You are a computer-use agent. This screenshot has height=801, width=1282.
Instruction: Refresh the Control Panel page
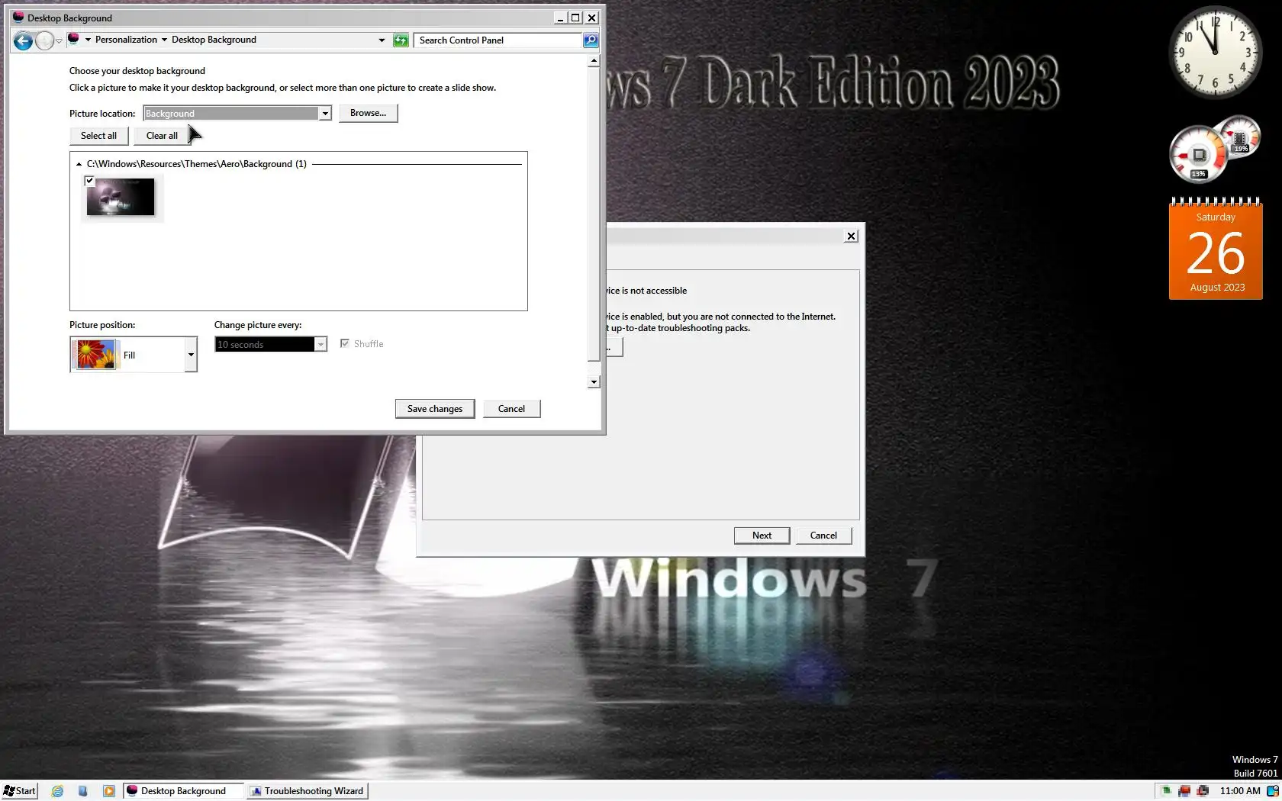(401, 40)
